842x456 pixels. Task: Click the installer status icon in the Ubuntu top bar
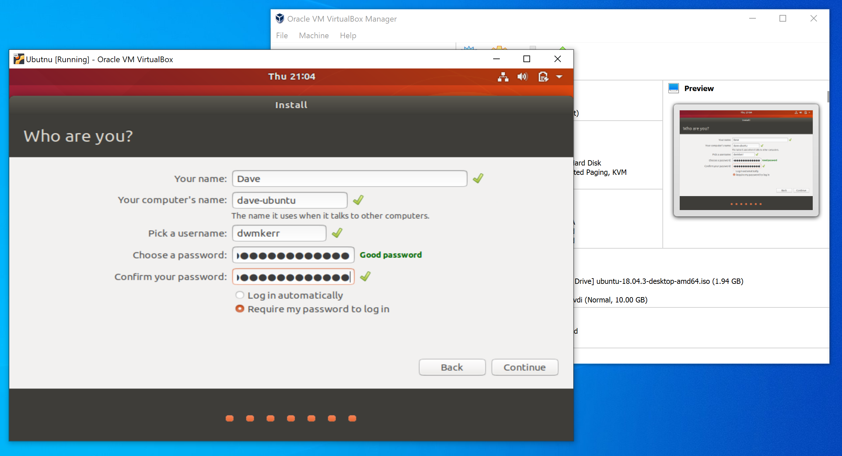coord(543,77)
